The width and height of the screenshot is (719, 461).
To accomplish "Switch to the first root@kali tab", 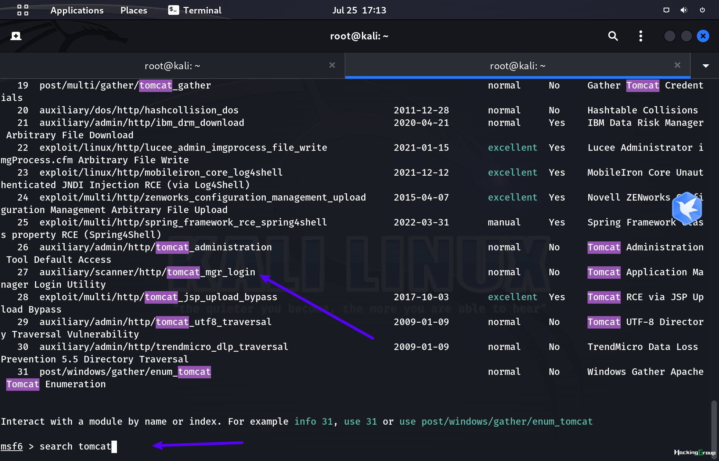I will click(x=172, y=66).
